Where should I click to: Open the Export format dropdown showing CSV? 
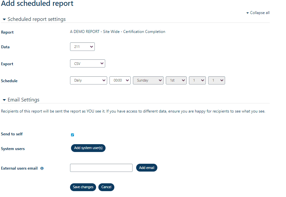(x=87, y=63)
